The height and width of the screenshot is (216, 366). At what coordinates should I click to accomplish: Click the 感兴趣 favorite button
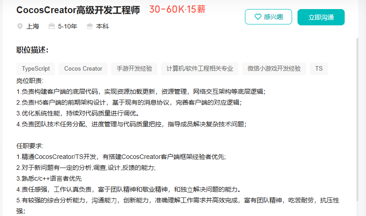pyautogui.click(x=268, y=17)
